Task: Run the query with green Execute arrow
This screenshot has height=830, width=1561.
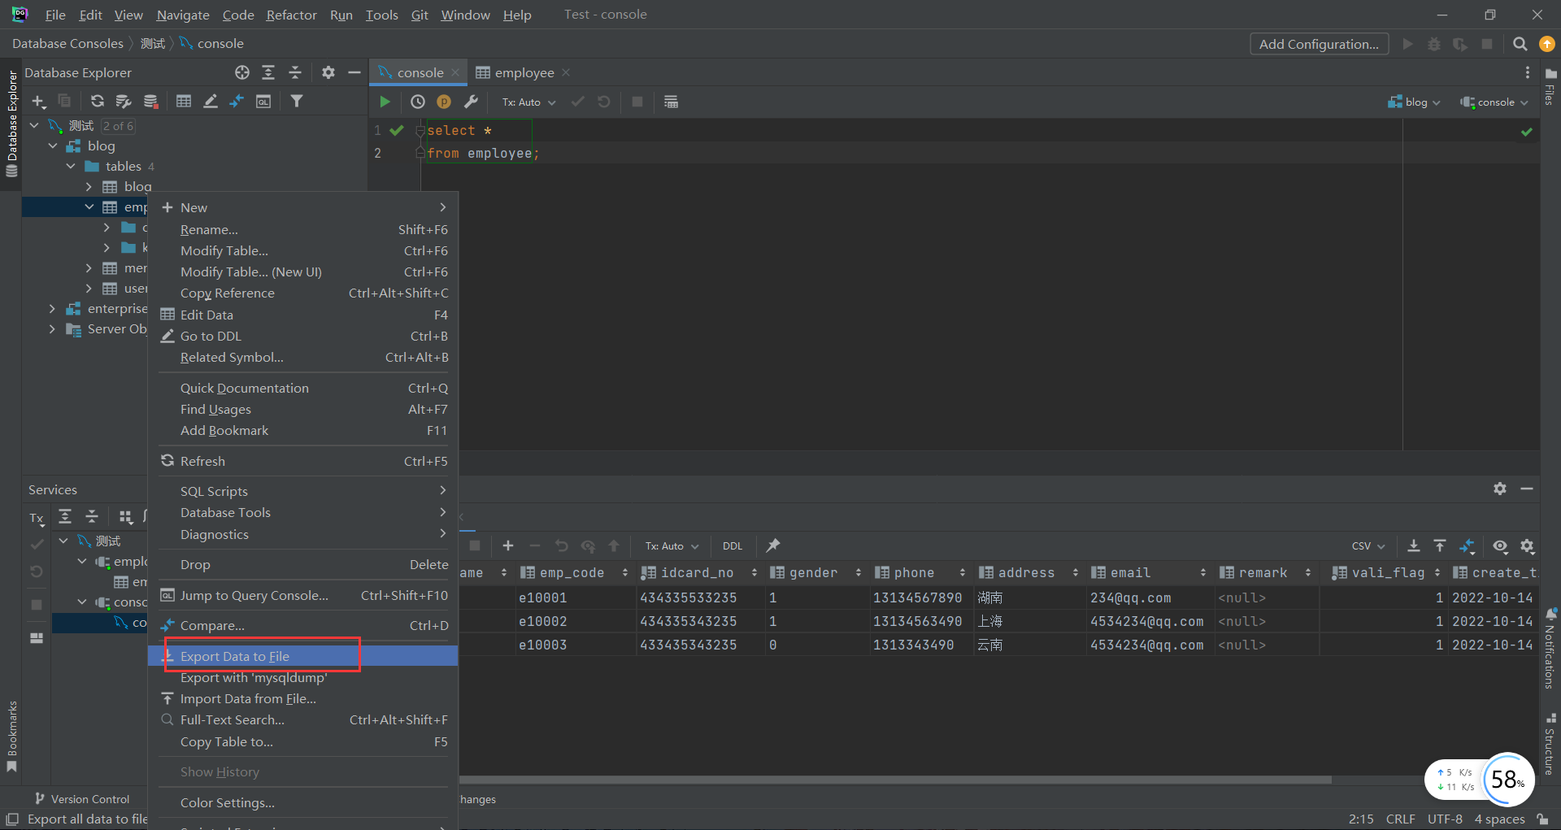Action: pyautogui.click(x=385, y=102)
